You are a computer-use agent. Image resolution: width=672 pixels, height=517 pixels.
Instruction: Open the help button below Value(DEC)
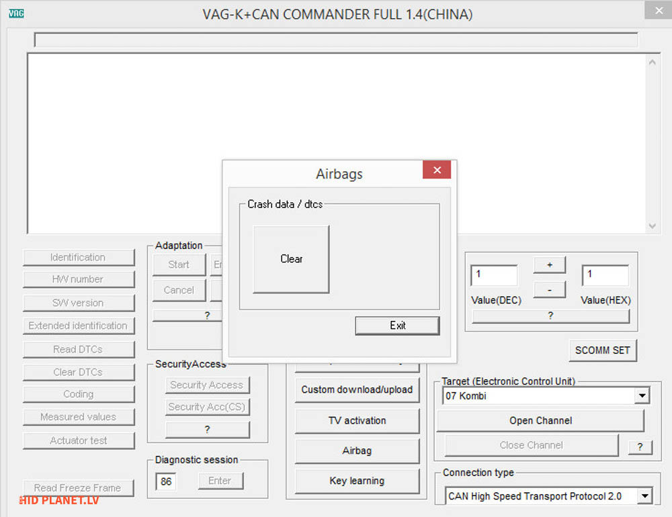click(x=551, y=316)
